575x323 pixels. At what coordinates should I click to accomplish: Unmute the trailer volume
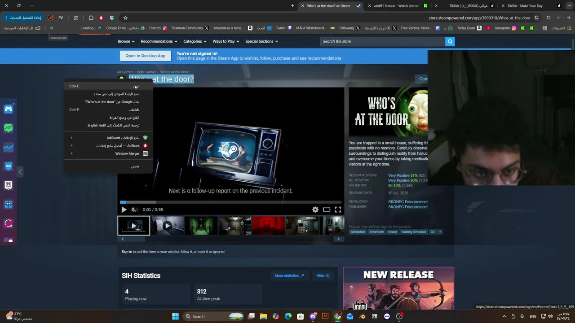click(134, 210)
